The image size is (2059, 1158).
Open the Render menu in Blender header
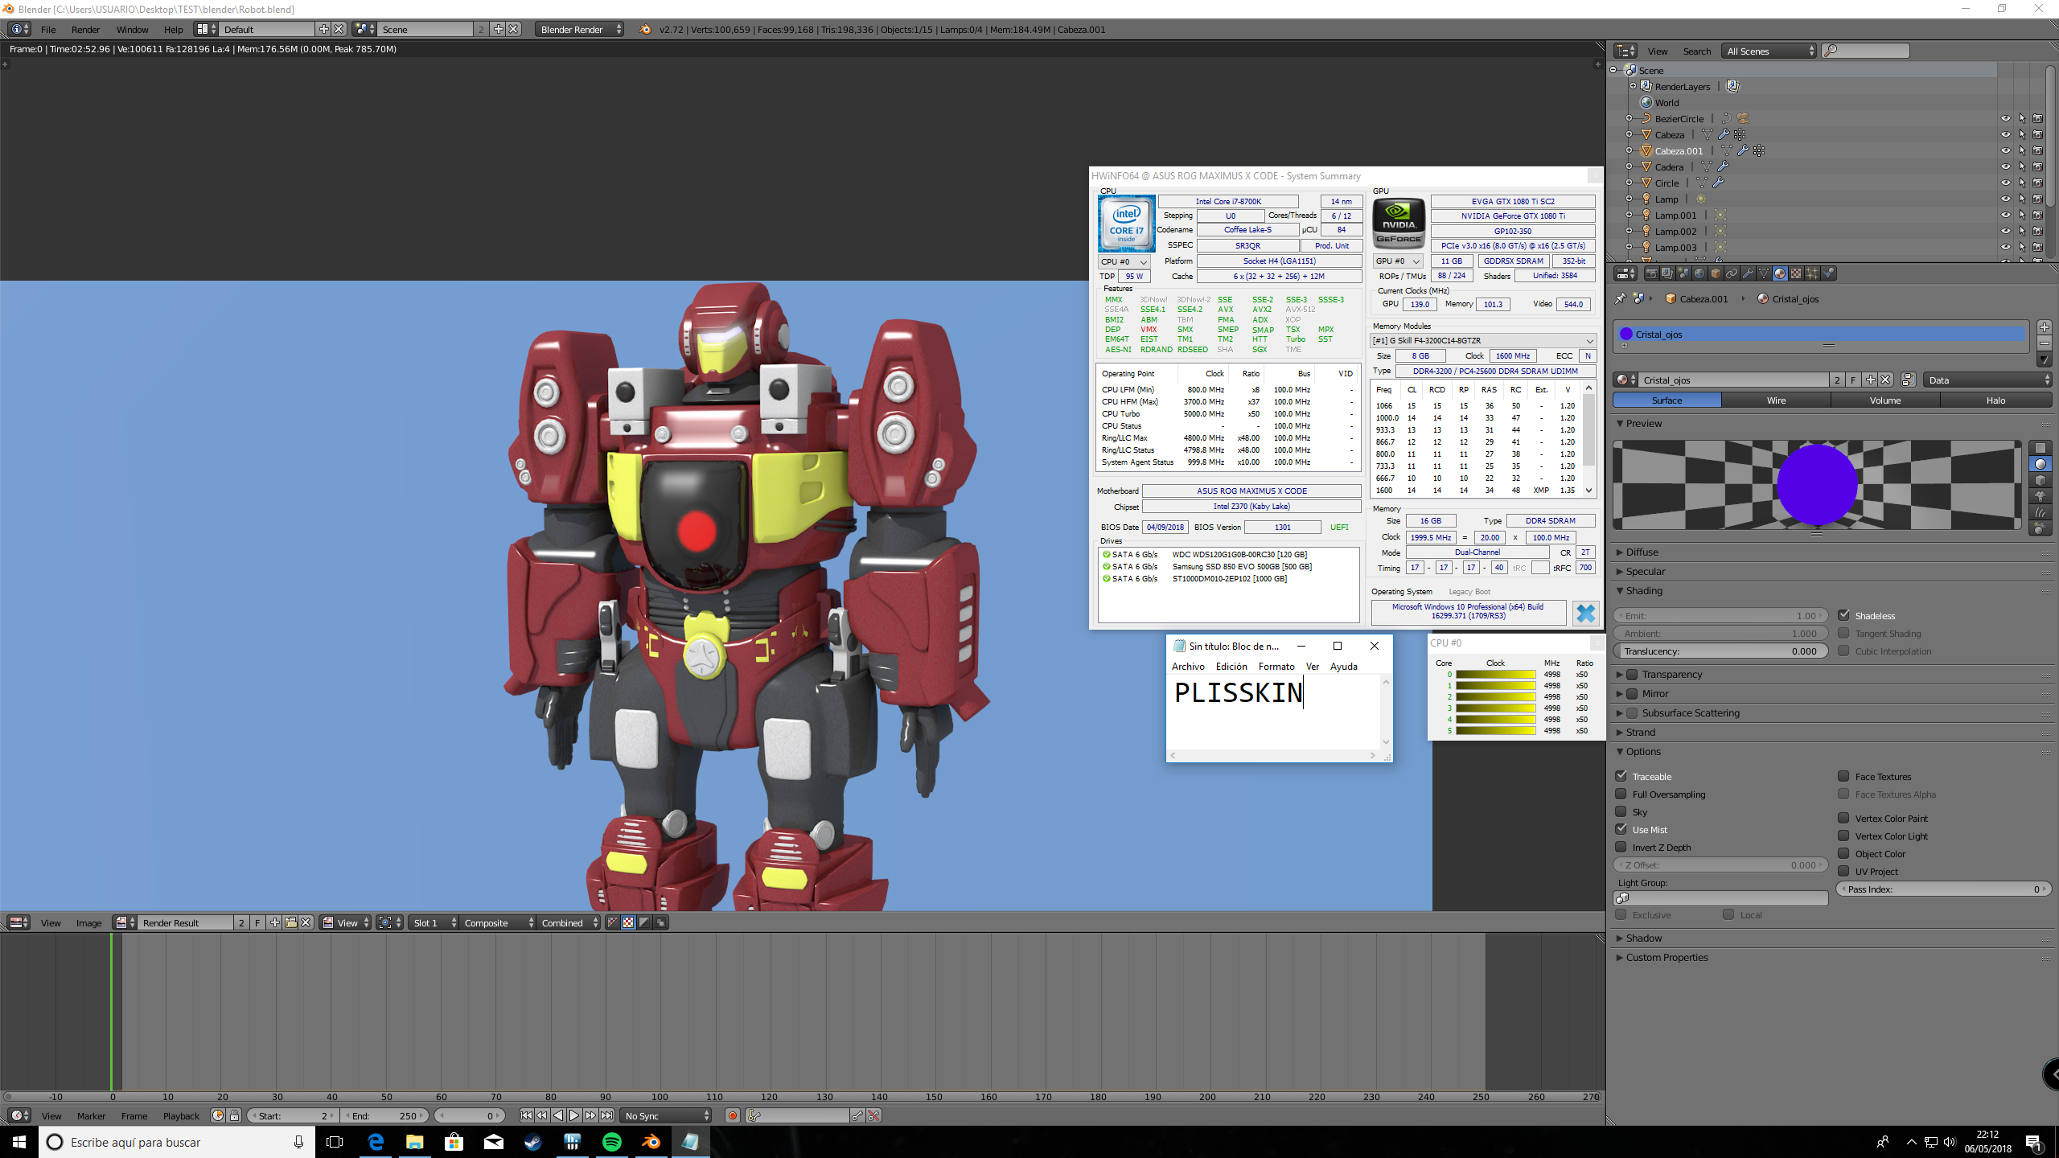tap(85, 29)
